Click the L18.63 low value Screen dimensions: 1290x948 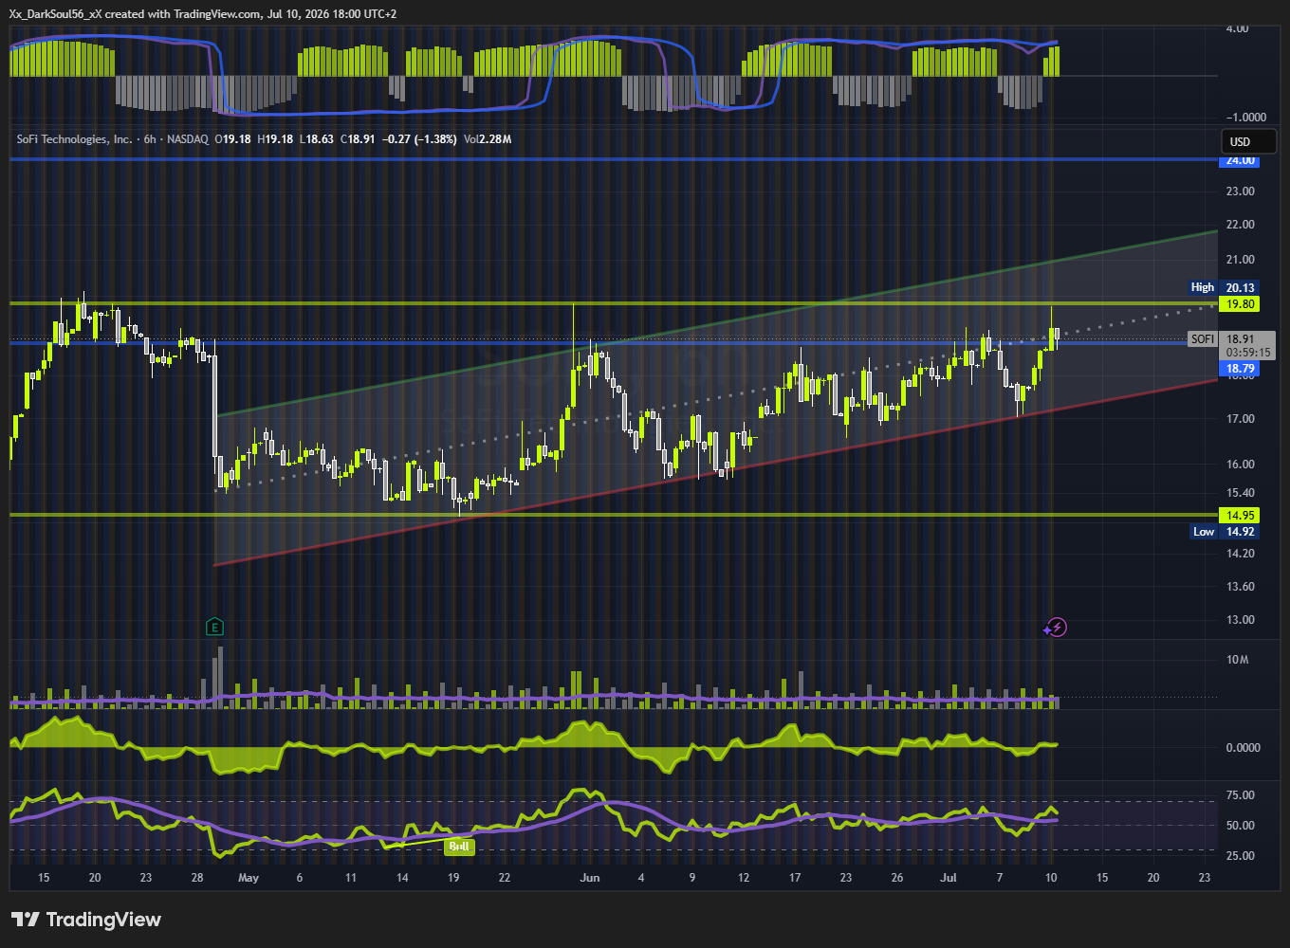(317, 139)
